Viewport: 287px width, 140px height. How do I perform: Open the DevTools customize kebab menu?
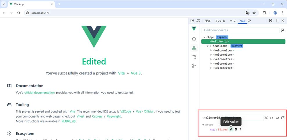pos(277,21)
